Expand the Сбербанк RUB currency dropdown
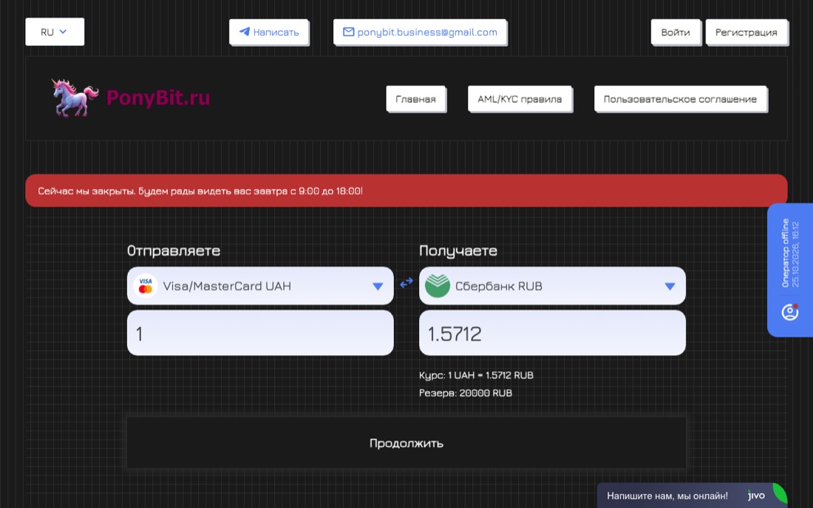Screen dimensions: 813x508 pyautogui.click(x=552, y=286)
